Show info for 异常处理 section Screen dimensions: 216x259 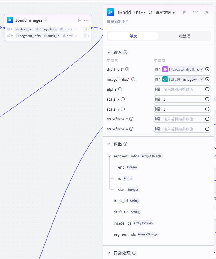[134, 253]
